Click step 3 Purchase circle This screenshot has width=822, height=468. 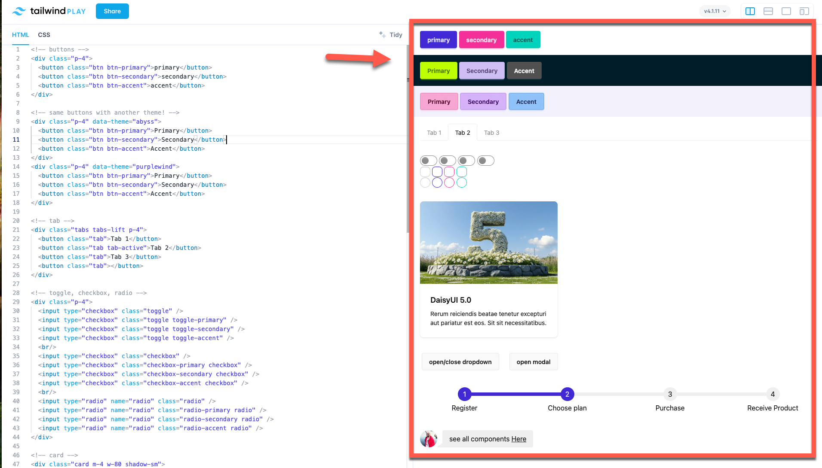click(670, 394)
